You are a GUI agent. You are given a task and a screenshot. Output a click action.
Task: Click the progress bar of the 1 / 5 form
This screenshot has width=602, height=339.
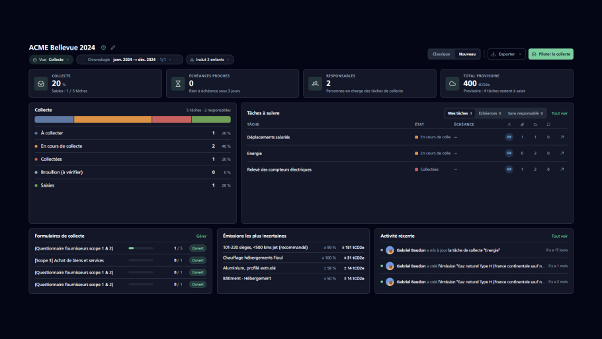[141, 248]
